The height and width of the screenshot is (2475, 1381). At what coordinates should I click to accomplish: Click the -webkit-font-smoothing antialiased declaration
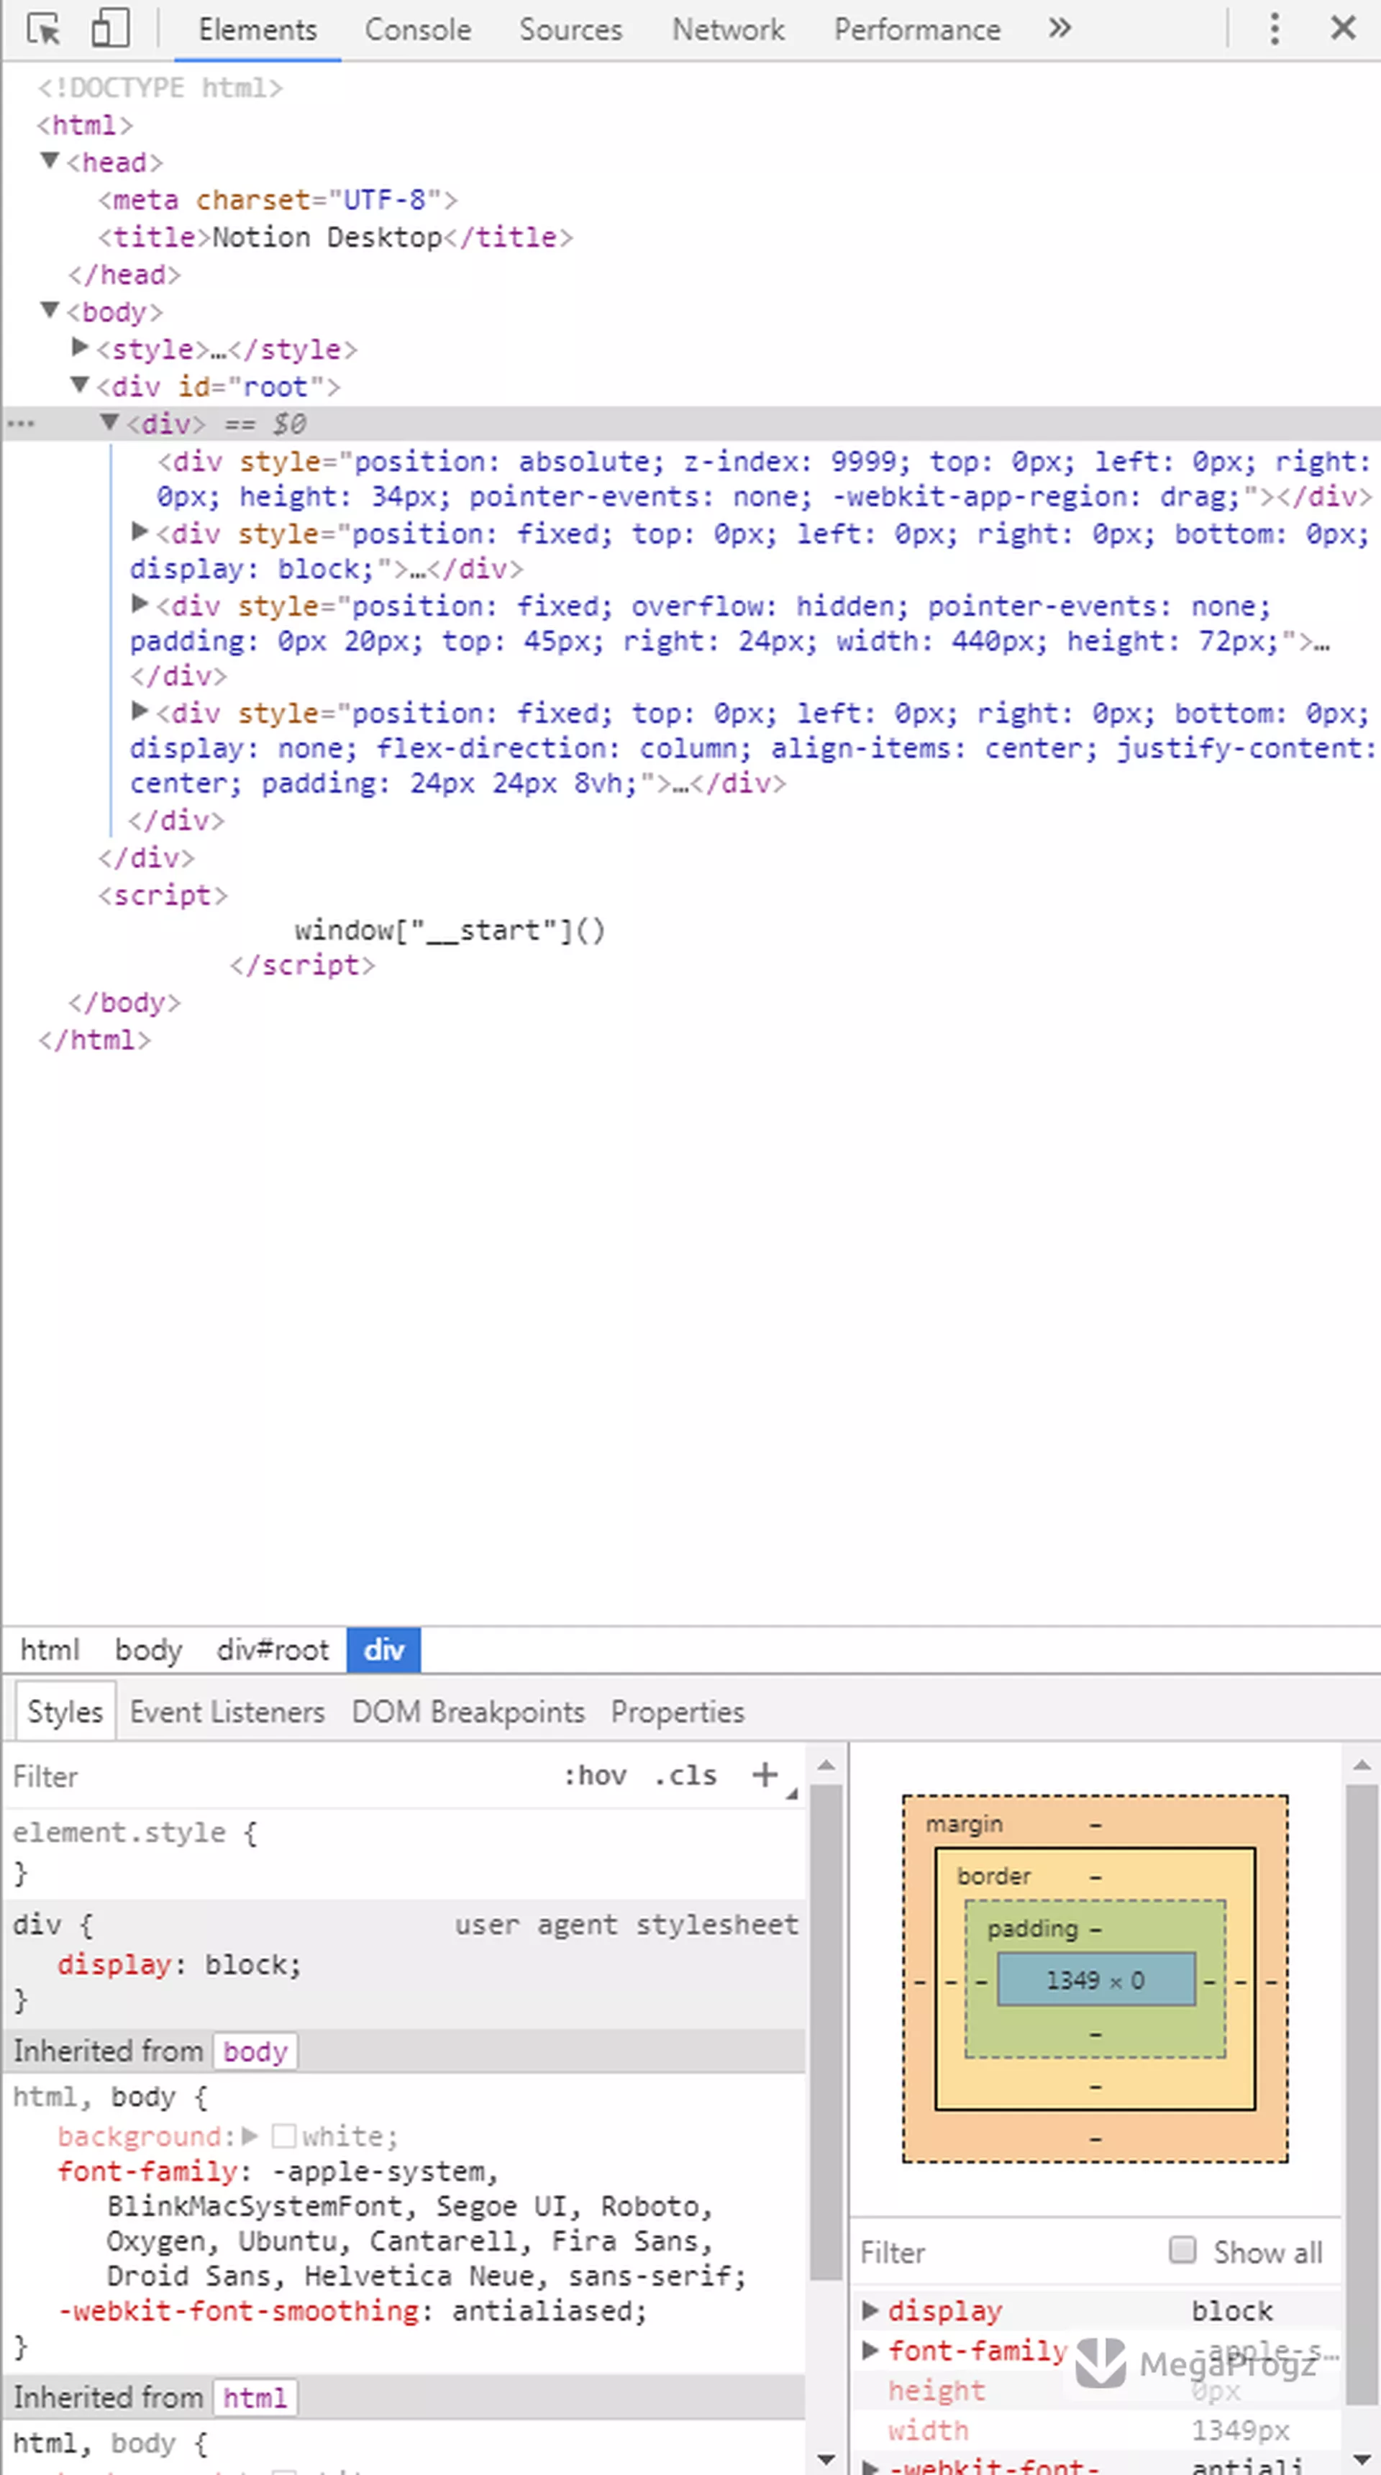352,2311
